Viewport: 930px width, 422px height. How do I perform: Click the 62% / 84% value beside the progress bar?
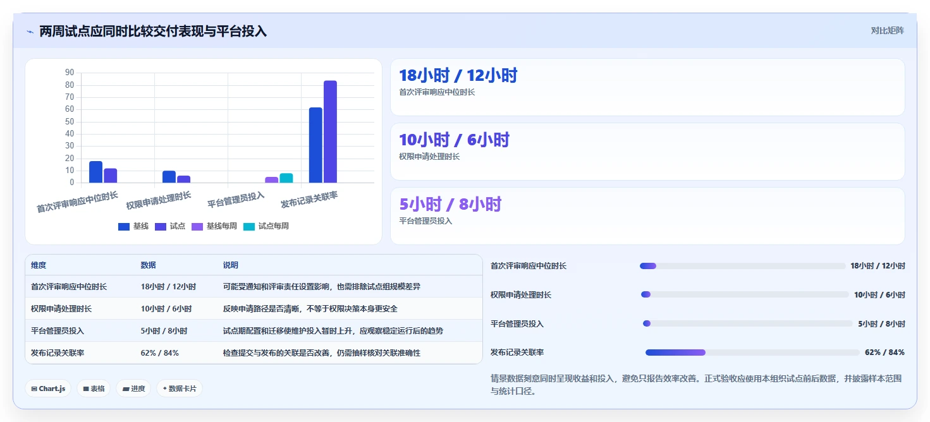point(884,353)
